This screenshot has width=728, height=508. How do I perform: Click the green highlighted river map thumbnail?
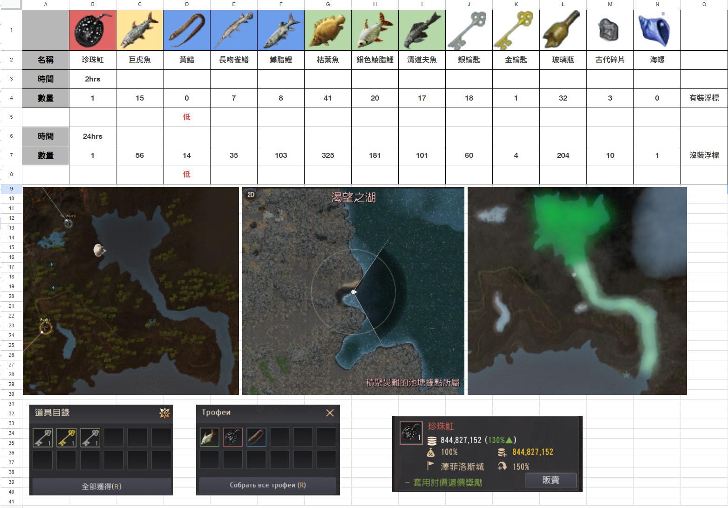tap(577, 291)
